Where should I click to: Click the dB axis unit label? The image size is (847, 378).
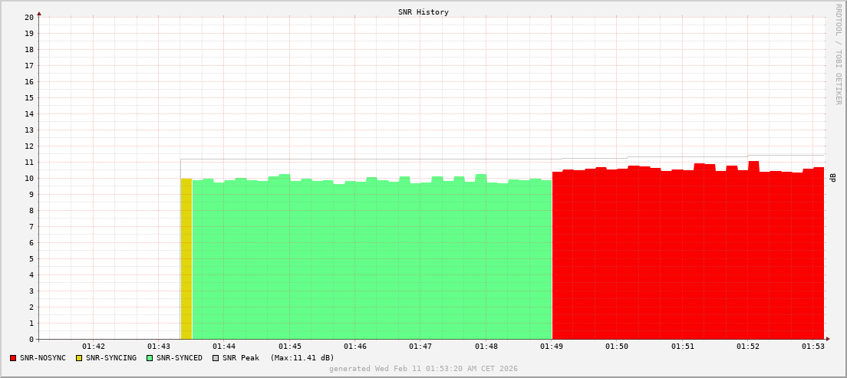(x=833, y=178)
